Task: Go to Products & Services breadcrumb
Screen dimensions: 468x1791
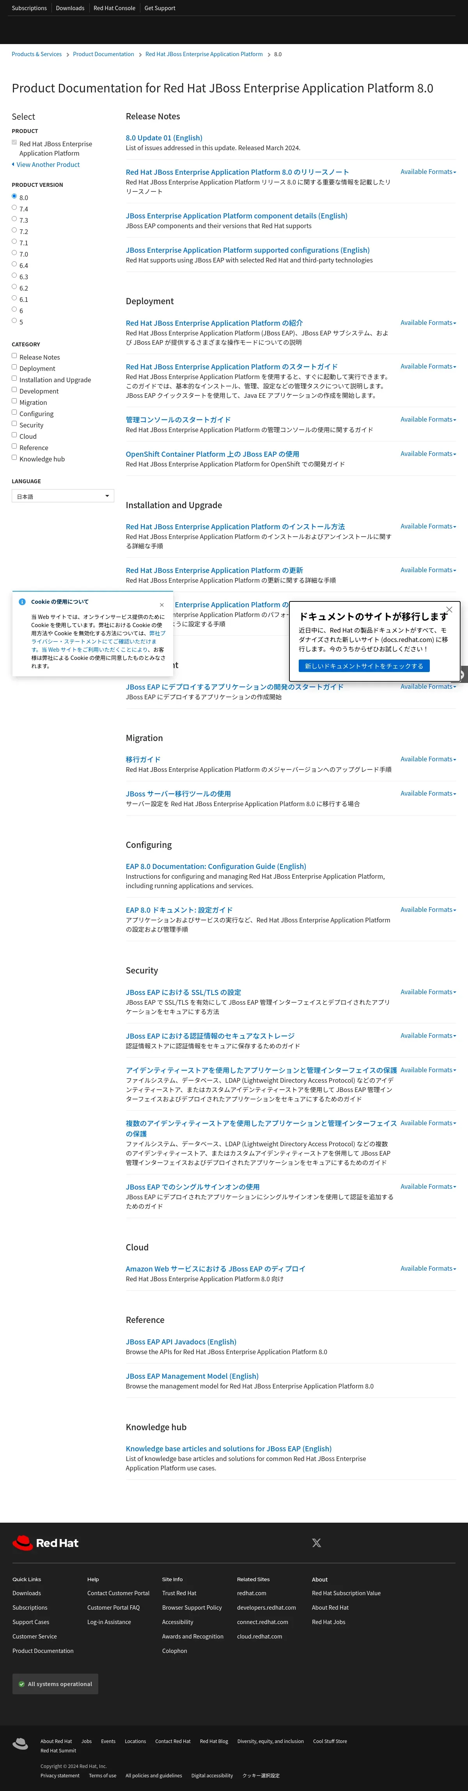Action: [37, 54]
